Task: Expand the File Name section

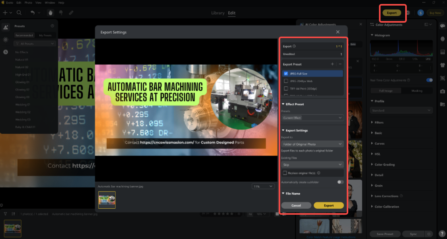Action: pyautogui.click(x=293, y=194)
